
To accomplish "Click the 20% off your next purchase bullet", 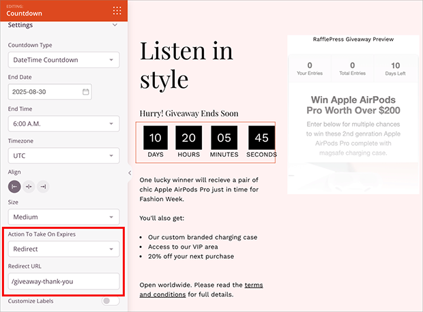I will [191, 256].
